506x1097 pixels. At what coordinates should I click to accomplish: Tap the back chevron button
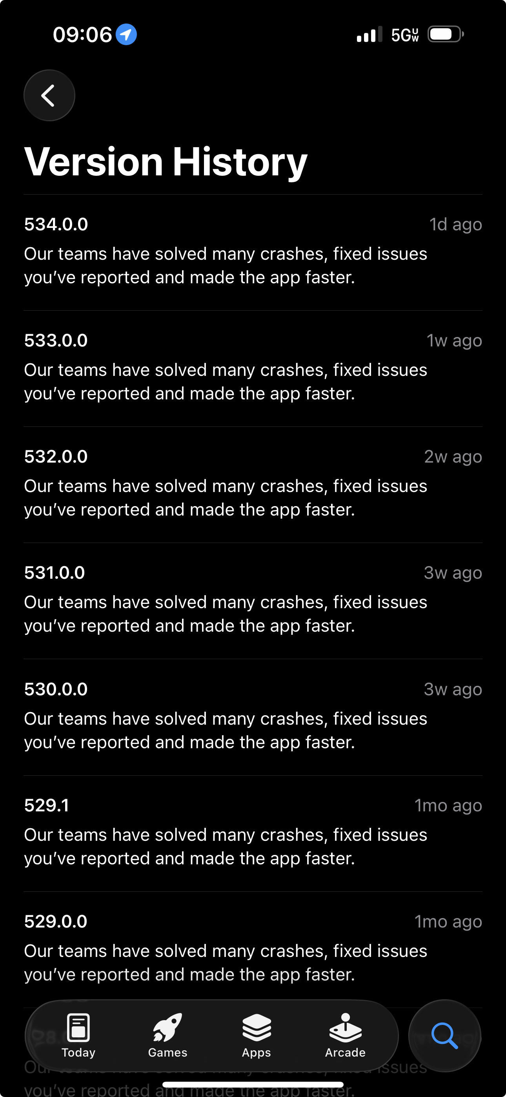click(x=49, y=95)
